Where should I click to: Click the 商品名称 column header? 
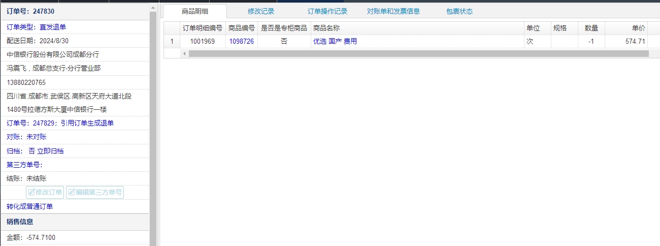417,28
